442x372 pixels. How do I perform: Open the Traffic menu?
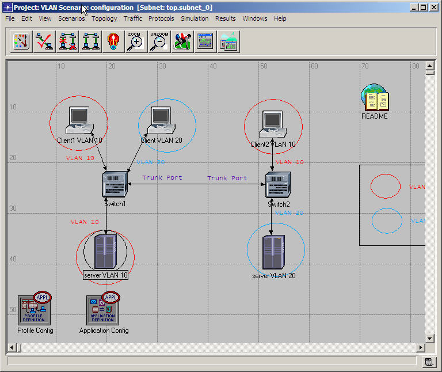pyautogui.click(x=133, y=18)
